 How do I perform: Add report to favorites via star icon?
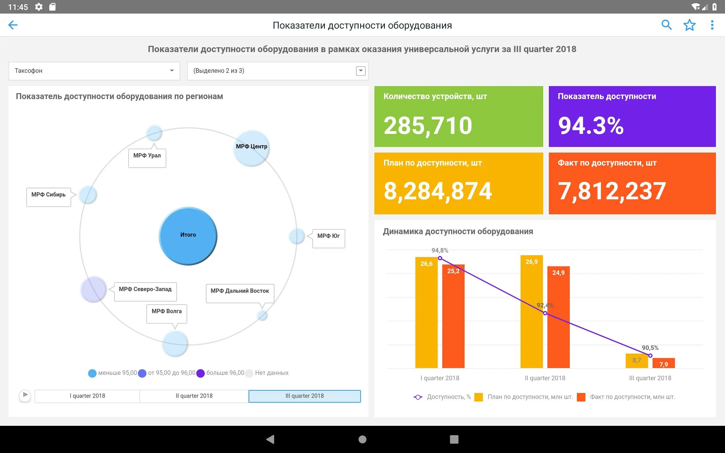click(689, 25)
